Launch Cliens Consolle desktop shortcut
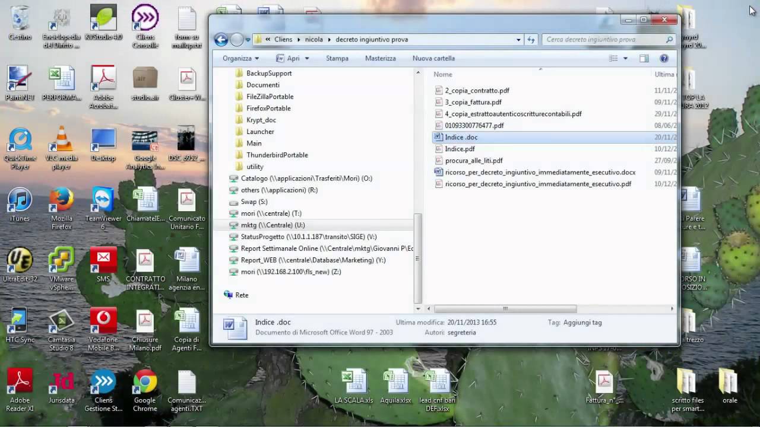This screenshot has height=427, width=760. click(145, 27)
